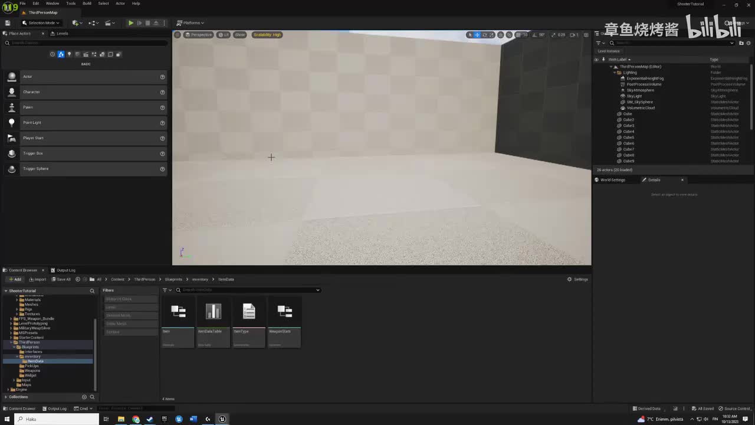
Task: Toggle rotation snapping in the viewport
Action: (x=534, y=35)
